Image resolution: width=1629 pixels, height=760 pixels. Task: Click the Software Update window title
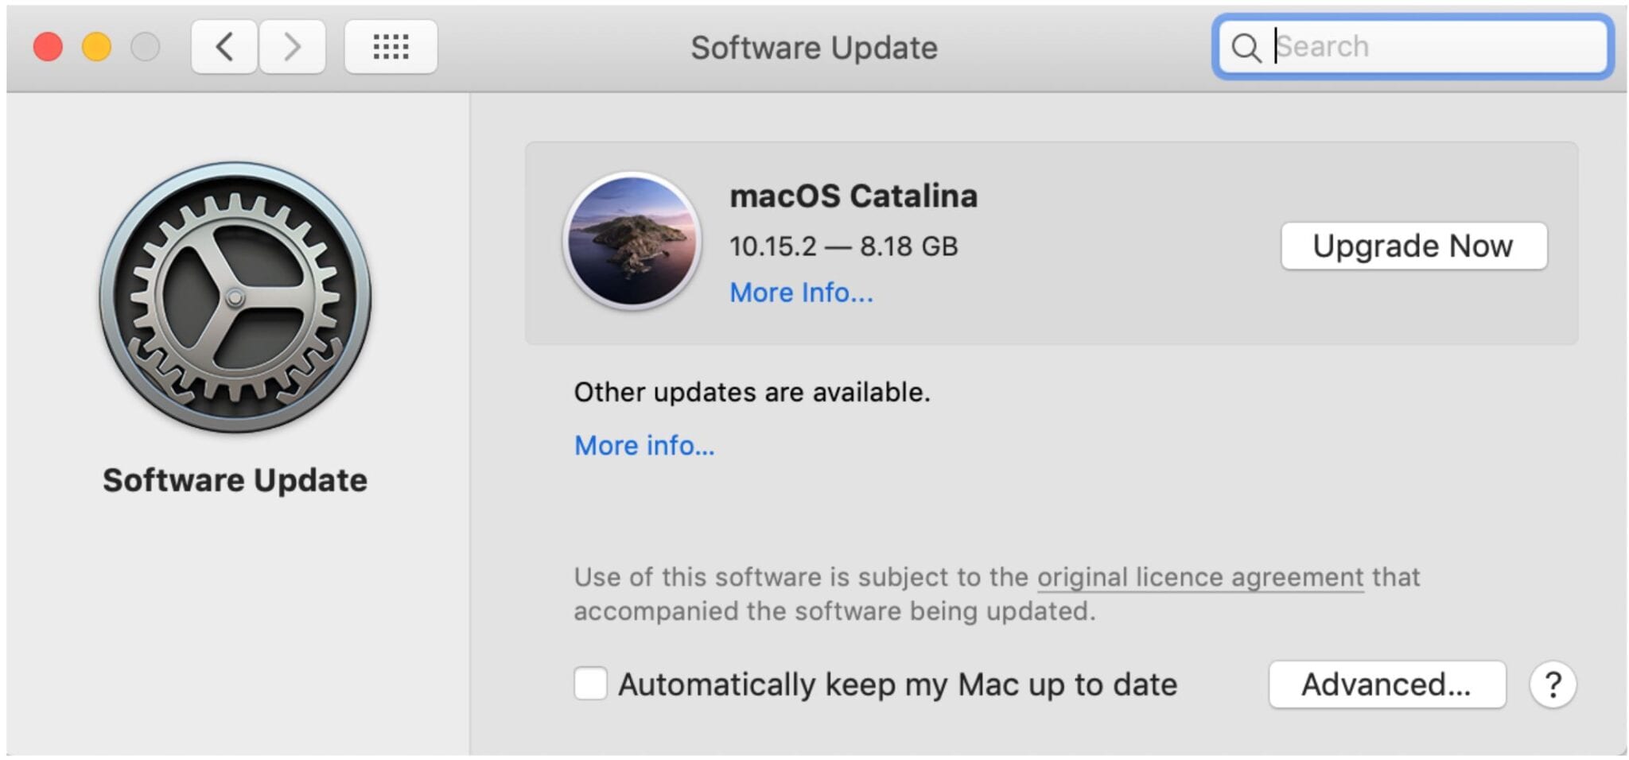point(814,48)
